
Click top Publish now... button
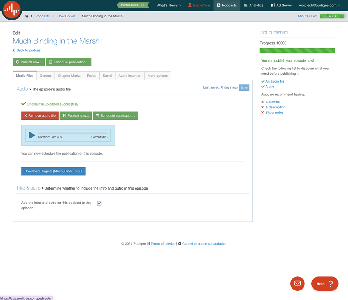[x=29, y=62]
